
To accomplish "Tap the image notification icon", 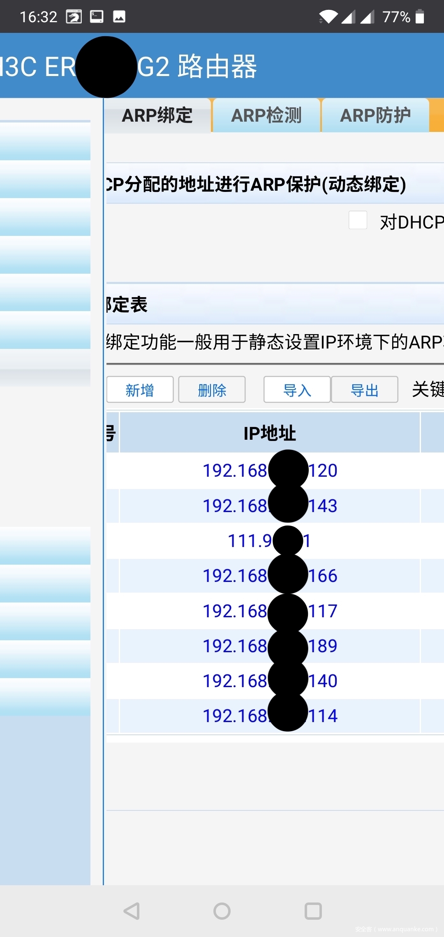I will 119,17.
